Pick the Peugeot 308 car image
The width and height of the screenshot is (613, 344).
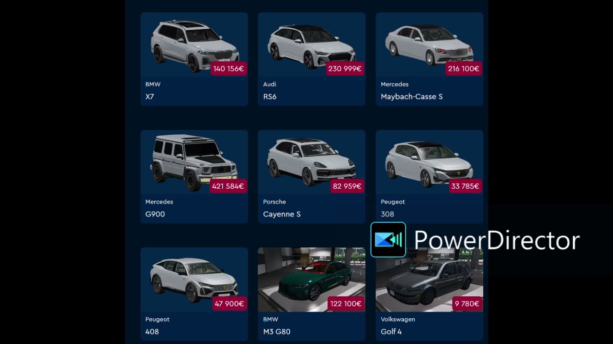430,162
